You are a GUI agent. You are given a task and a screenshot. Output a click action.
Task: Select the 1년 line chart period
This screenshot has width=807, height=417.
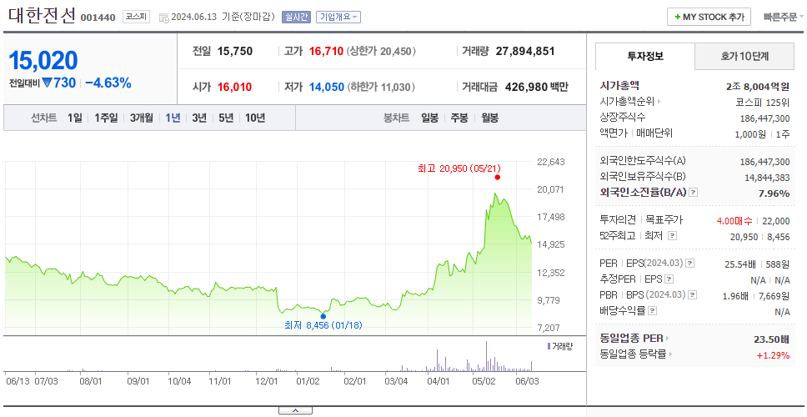173,118
